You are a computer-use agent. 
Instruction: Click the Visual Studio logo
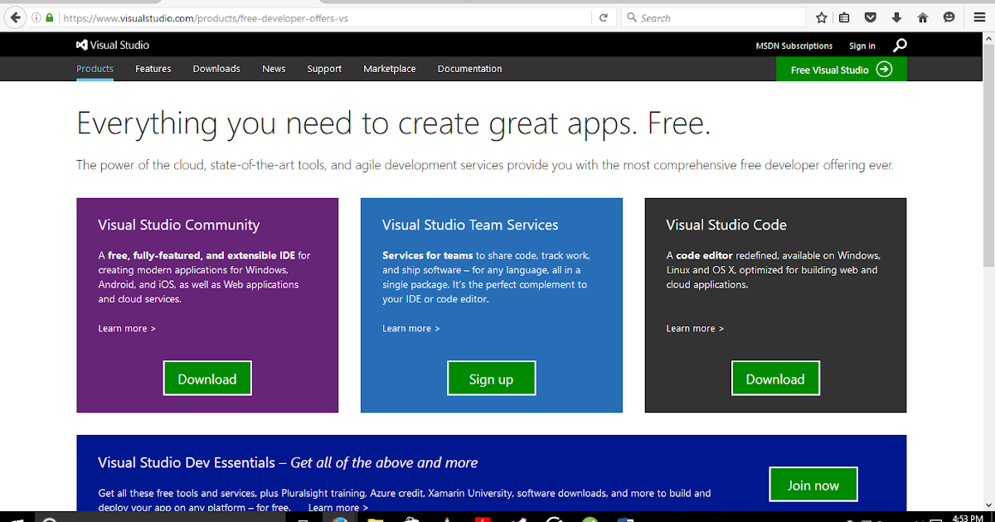coord(112,45)
